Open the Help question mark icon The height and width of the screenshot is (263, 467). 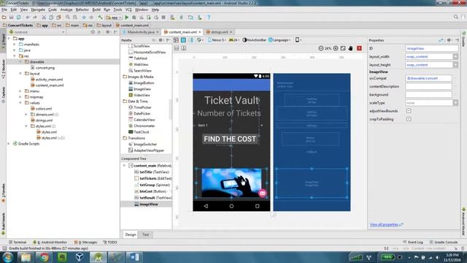[x=209, y=18]
